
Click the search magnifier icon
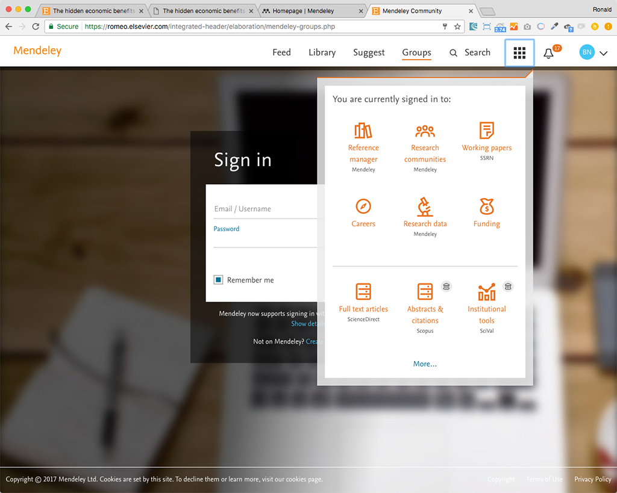tap(453, 53)
